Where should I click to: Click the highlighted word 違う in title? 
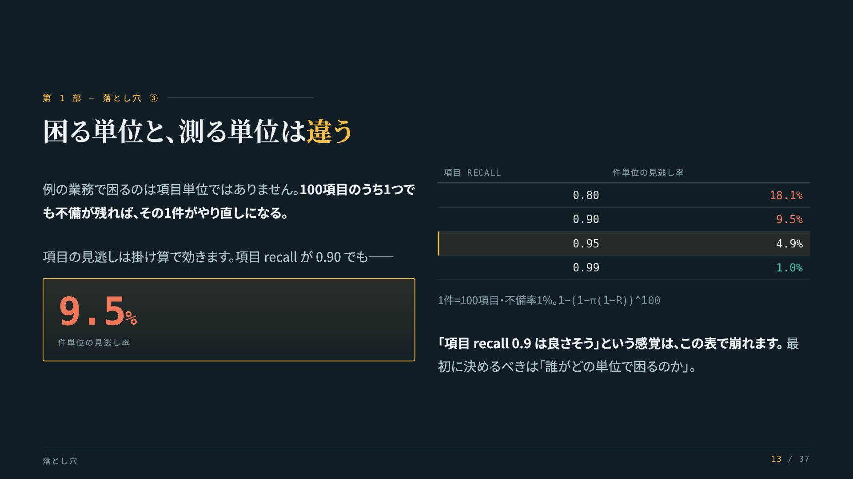pyautogui.click(x=330, y=131)
